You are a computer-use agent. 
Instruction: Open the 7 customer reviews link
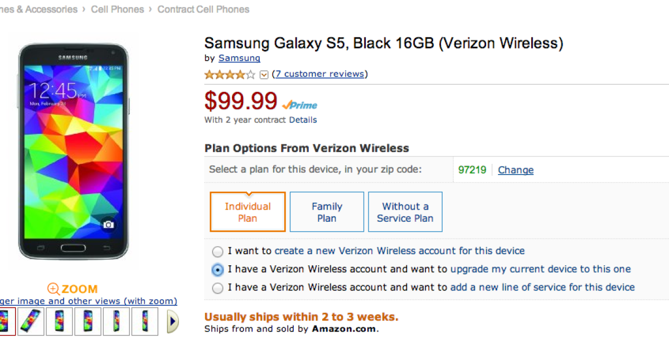click(x=319, y=74)
